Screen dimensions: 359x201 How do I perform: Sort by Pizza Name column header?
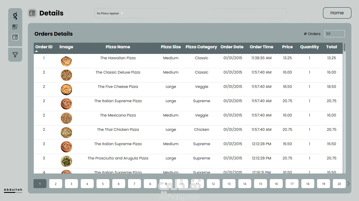[118, 47]
